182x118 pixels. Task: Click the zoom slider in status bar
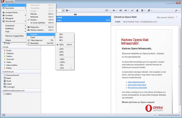coord(165,115)
